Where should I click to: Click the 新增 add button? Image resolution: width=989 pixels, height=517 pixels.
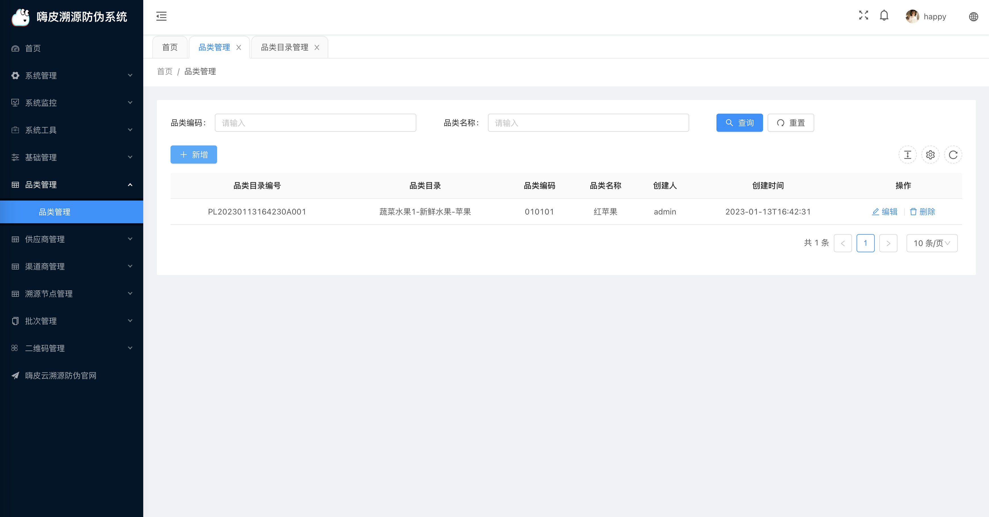click(194, 155)
